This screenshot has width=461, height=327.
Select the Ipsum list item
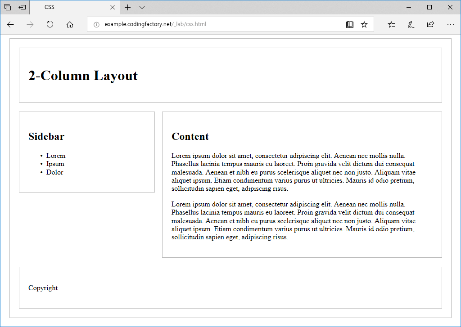point(55,164)
